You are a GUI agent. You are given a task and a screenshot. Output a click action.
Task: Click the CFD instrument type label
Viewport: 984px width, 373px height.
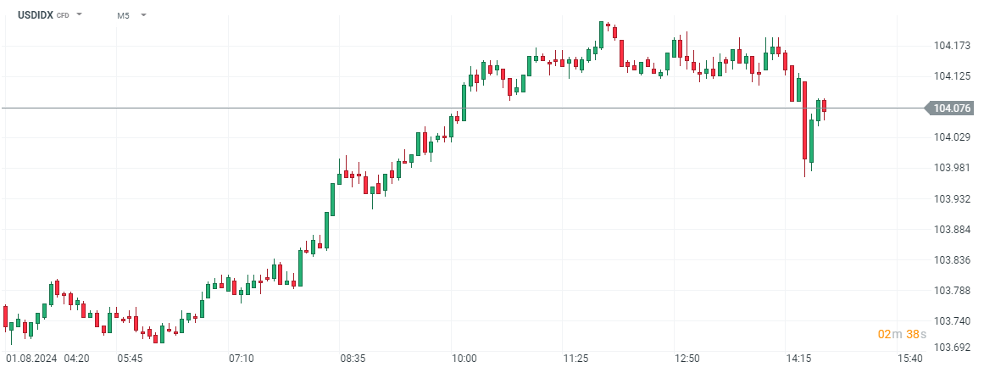point(63,15)
